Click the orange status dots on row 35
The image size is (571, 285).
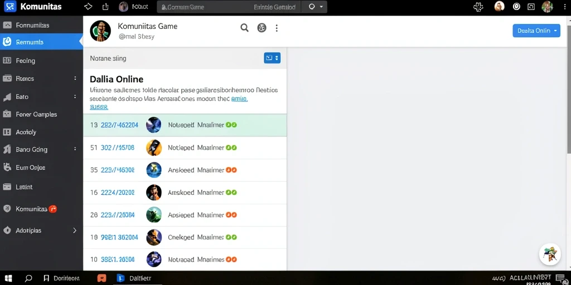pos(231,170)
